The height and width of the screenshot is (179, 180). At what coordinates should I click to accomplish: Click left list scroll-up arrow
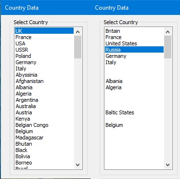click(78, 32)
